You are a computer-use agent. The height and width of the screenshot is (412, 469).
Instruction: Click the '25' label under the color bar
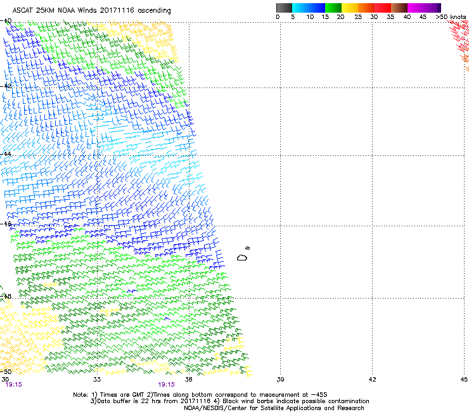[358, 16]
